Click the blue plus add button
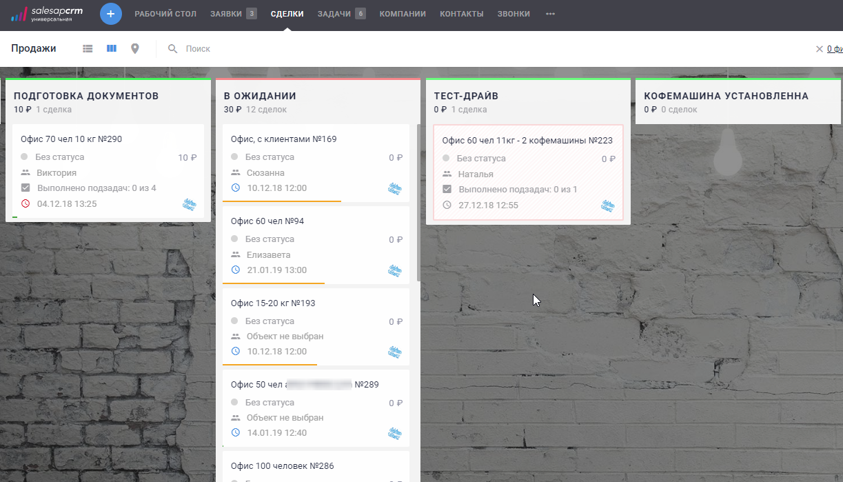Screen dimensions: 843x482 tap(110, 14)
